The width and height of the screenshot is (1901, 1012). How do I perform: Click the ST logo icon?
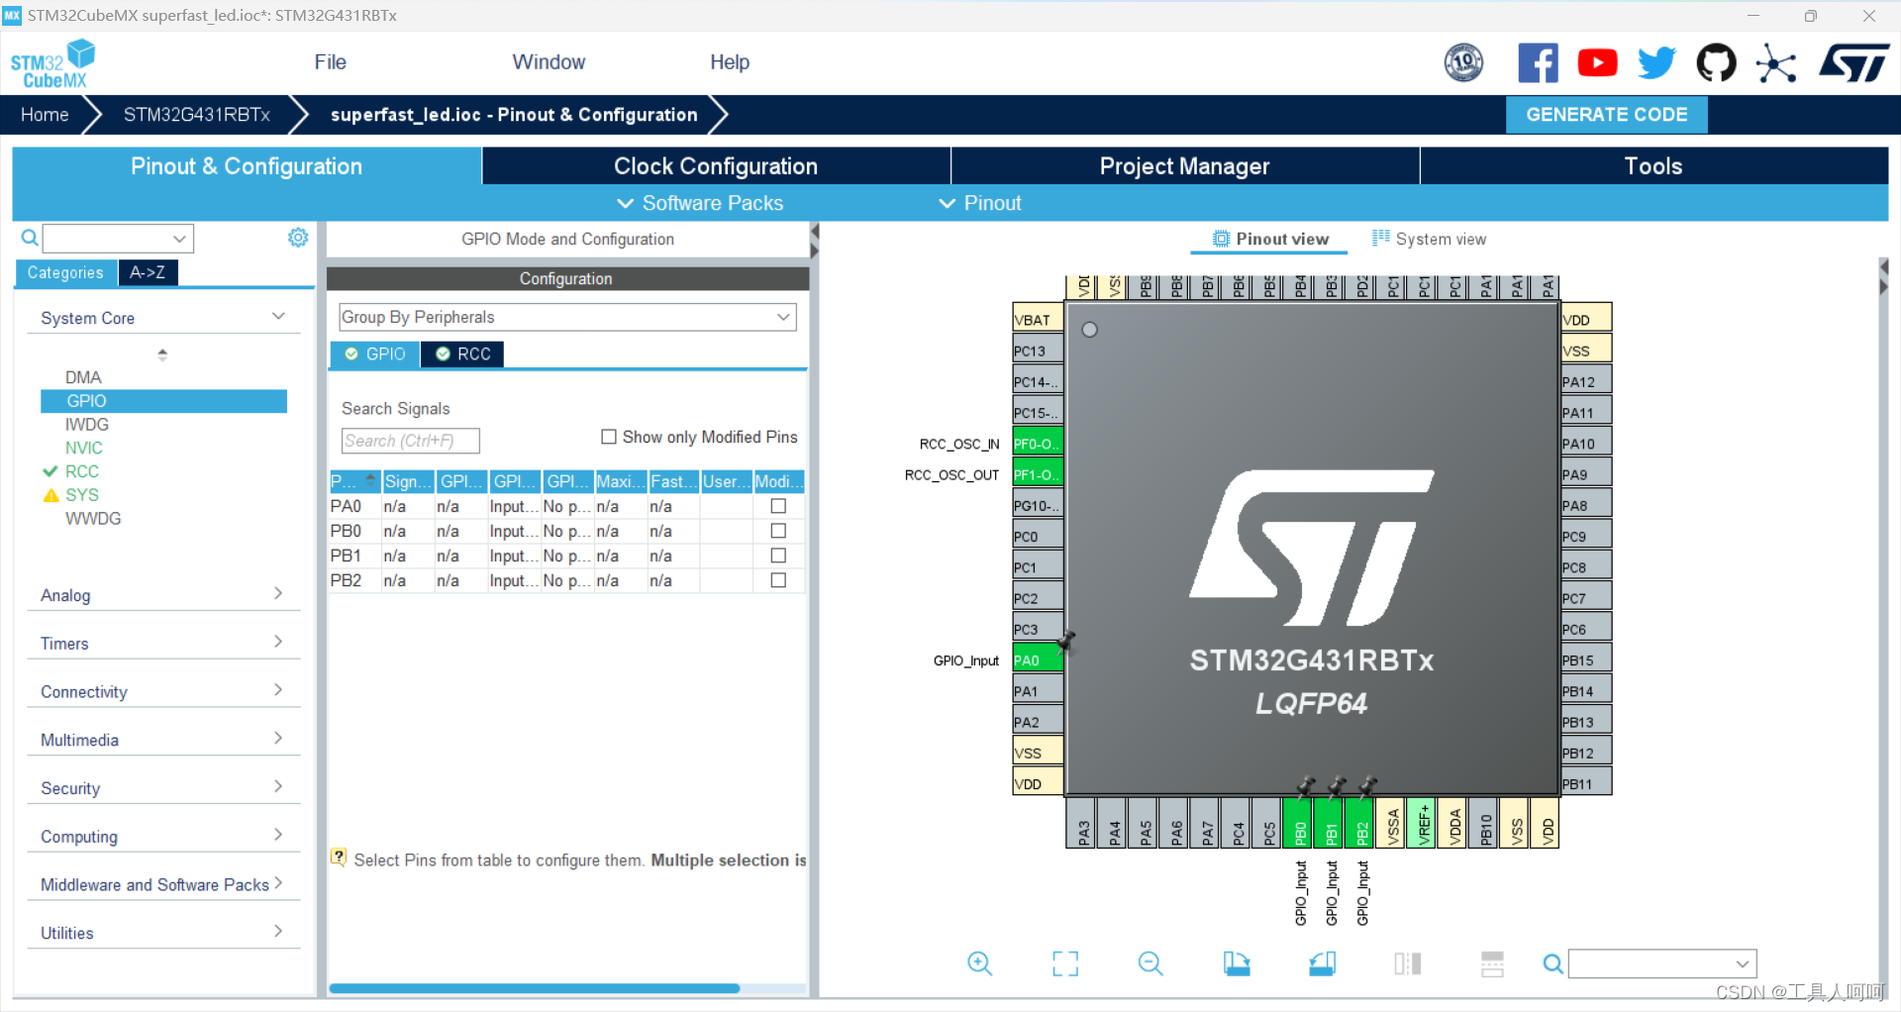[x=1853, y=63]
